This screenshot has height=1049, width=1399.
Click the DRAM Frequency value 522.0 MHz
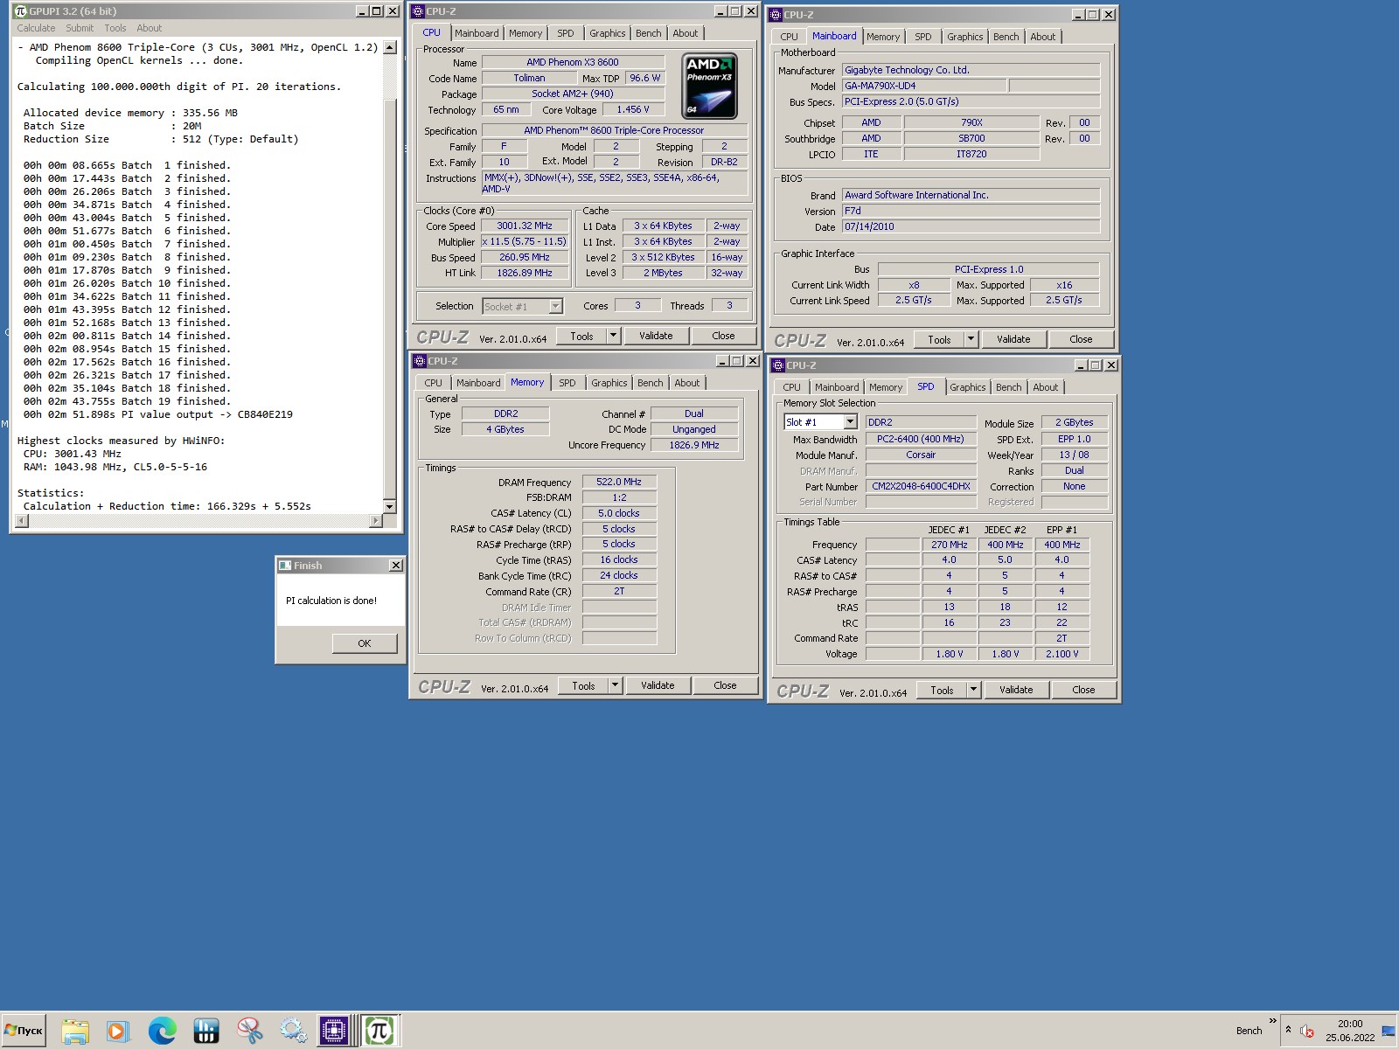pyautogui.click(x=619, y=482)
